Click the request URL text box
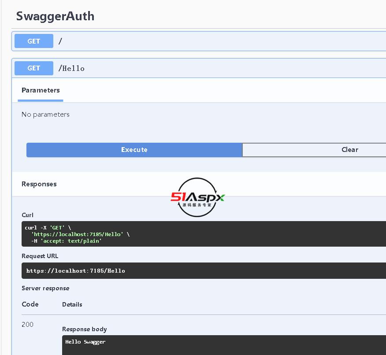 pyautogui.click(x=176, y=271)
